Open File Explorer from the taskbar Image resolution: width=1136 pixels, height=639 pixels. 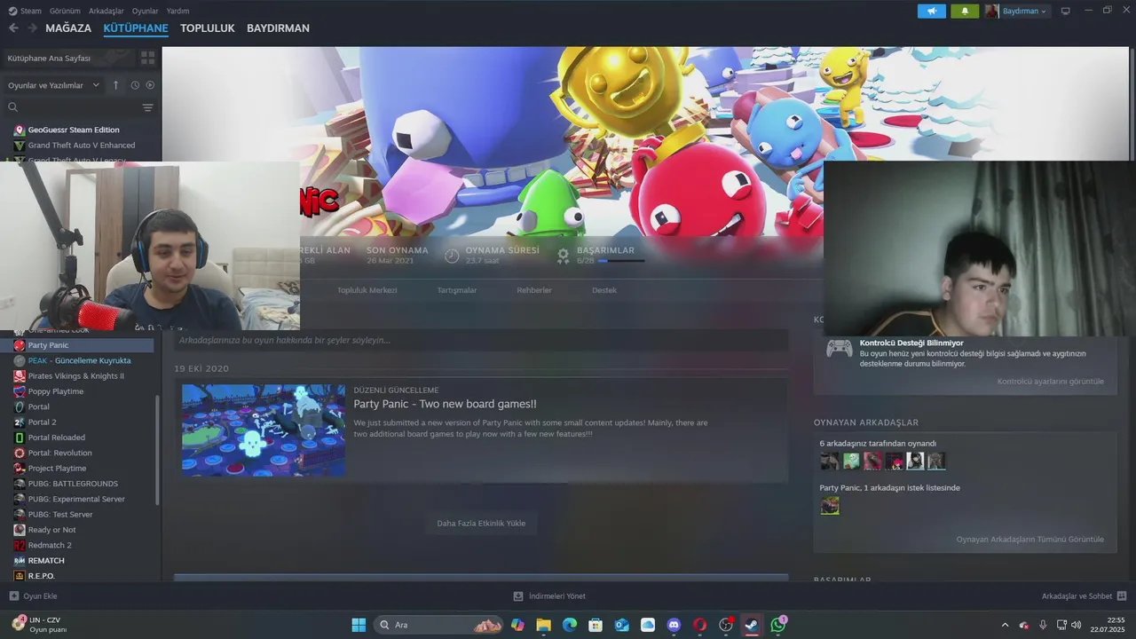pos(543,625)
